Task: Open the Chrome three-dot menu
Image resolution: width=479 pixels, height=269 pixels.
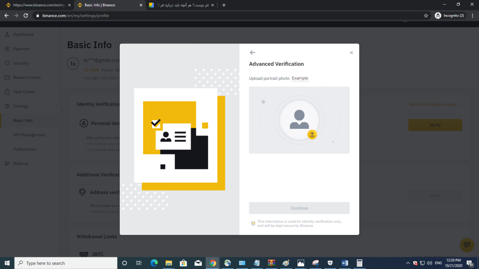Action: coord(472,15)
